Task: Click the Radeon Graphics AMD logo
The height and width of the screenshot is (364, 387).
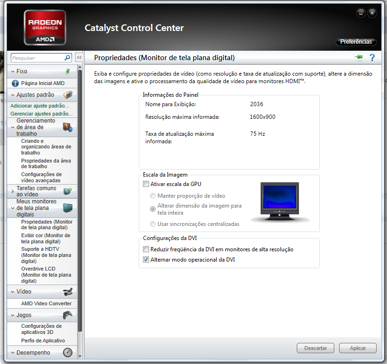Action: [45, 28]
